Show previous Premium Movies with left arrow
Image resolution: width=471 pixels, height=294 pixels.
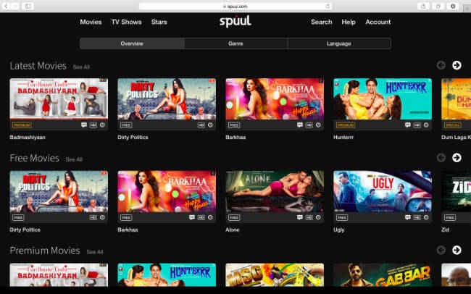(441, 250)
